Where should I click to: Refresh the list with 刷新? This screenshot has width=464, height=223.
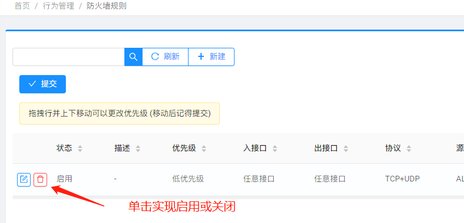click(165, 57)
